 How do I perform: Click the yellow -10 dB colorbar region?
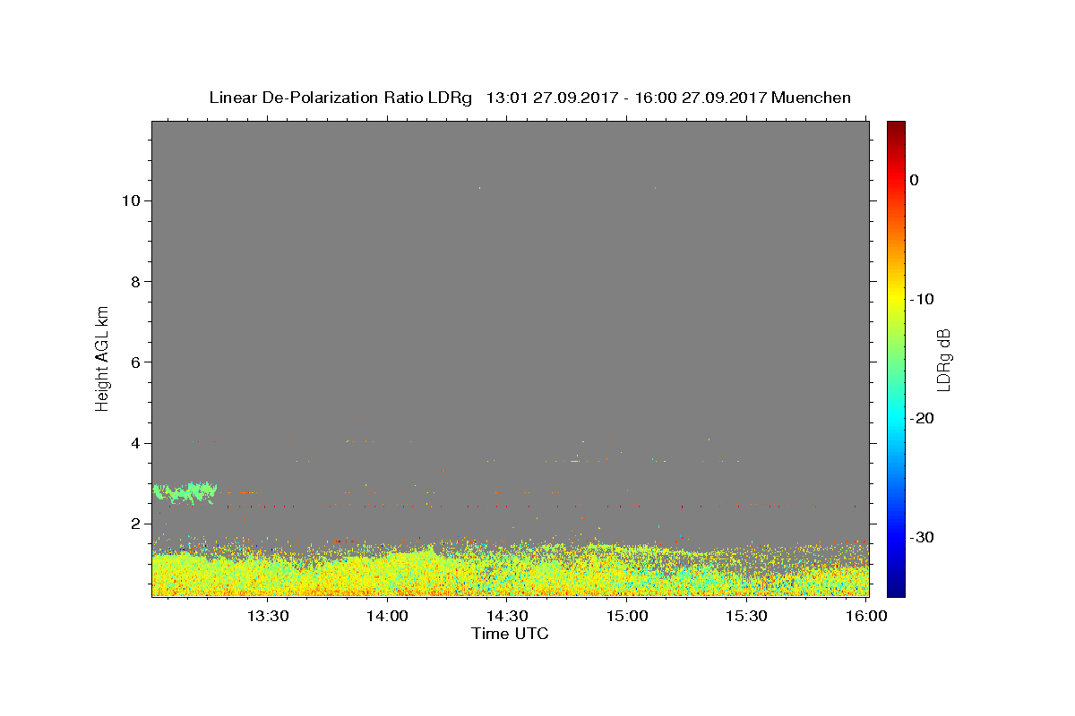click(896, 299)
